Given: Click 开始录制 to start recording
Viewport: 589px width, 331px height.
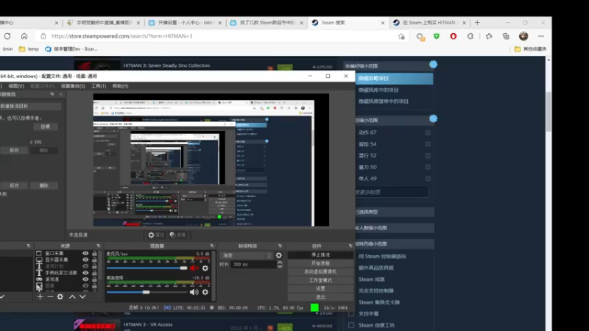Looking at the screenshot, I should [x=320, y=263].
